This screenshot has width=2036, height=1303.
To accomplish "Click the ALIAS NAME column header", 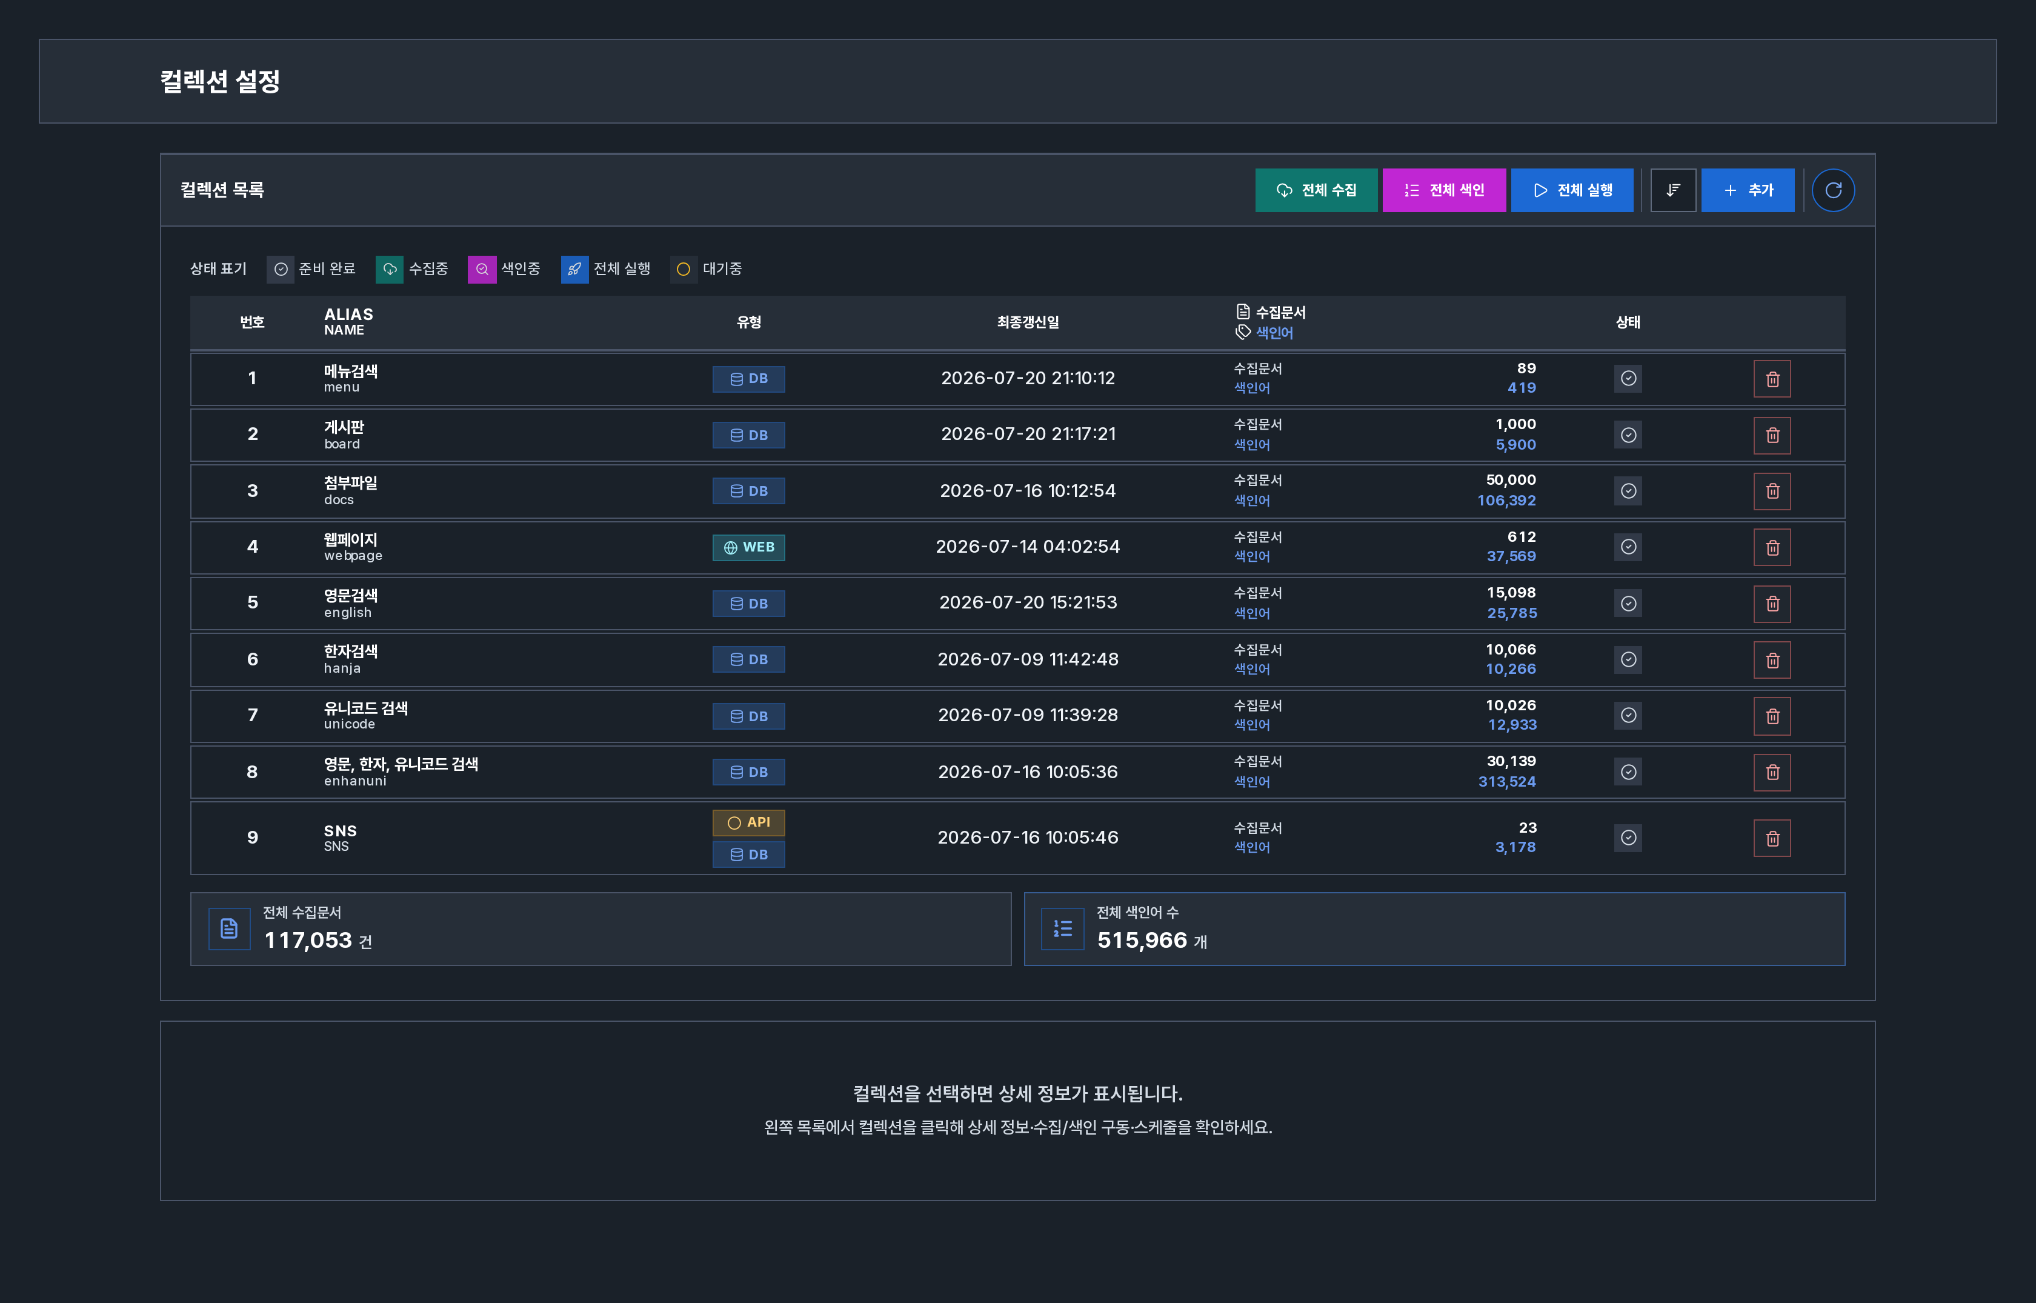I will tap(348, 322).
